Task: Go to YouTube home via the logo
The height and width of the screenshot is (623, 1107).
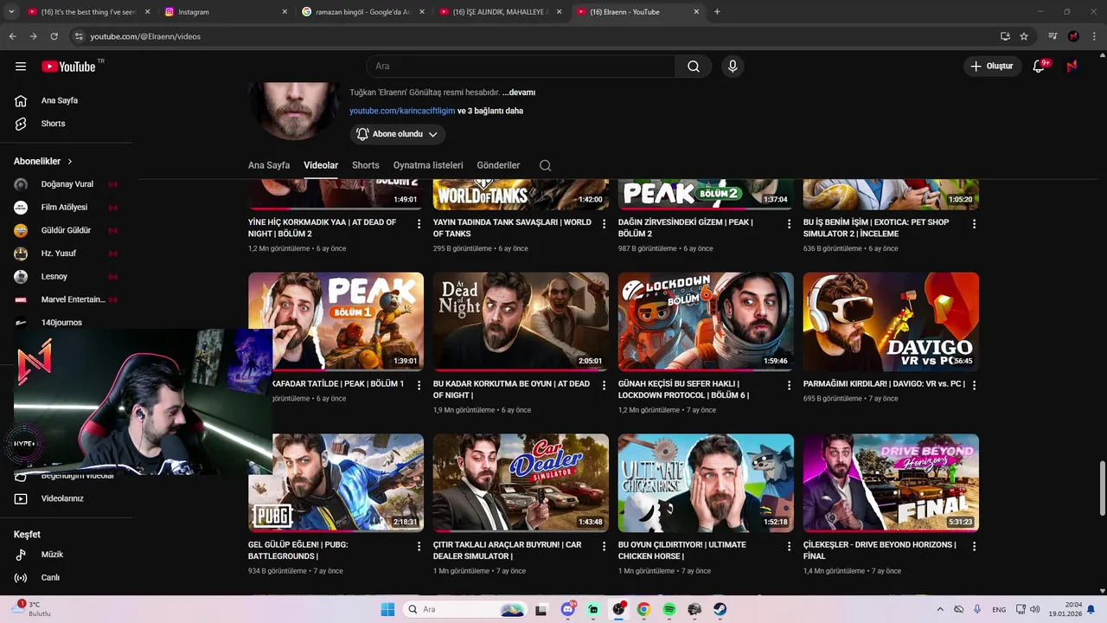Action: tap(68, 67)
